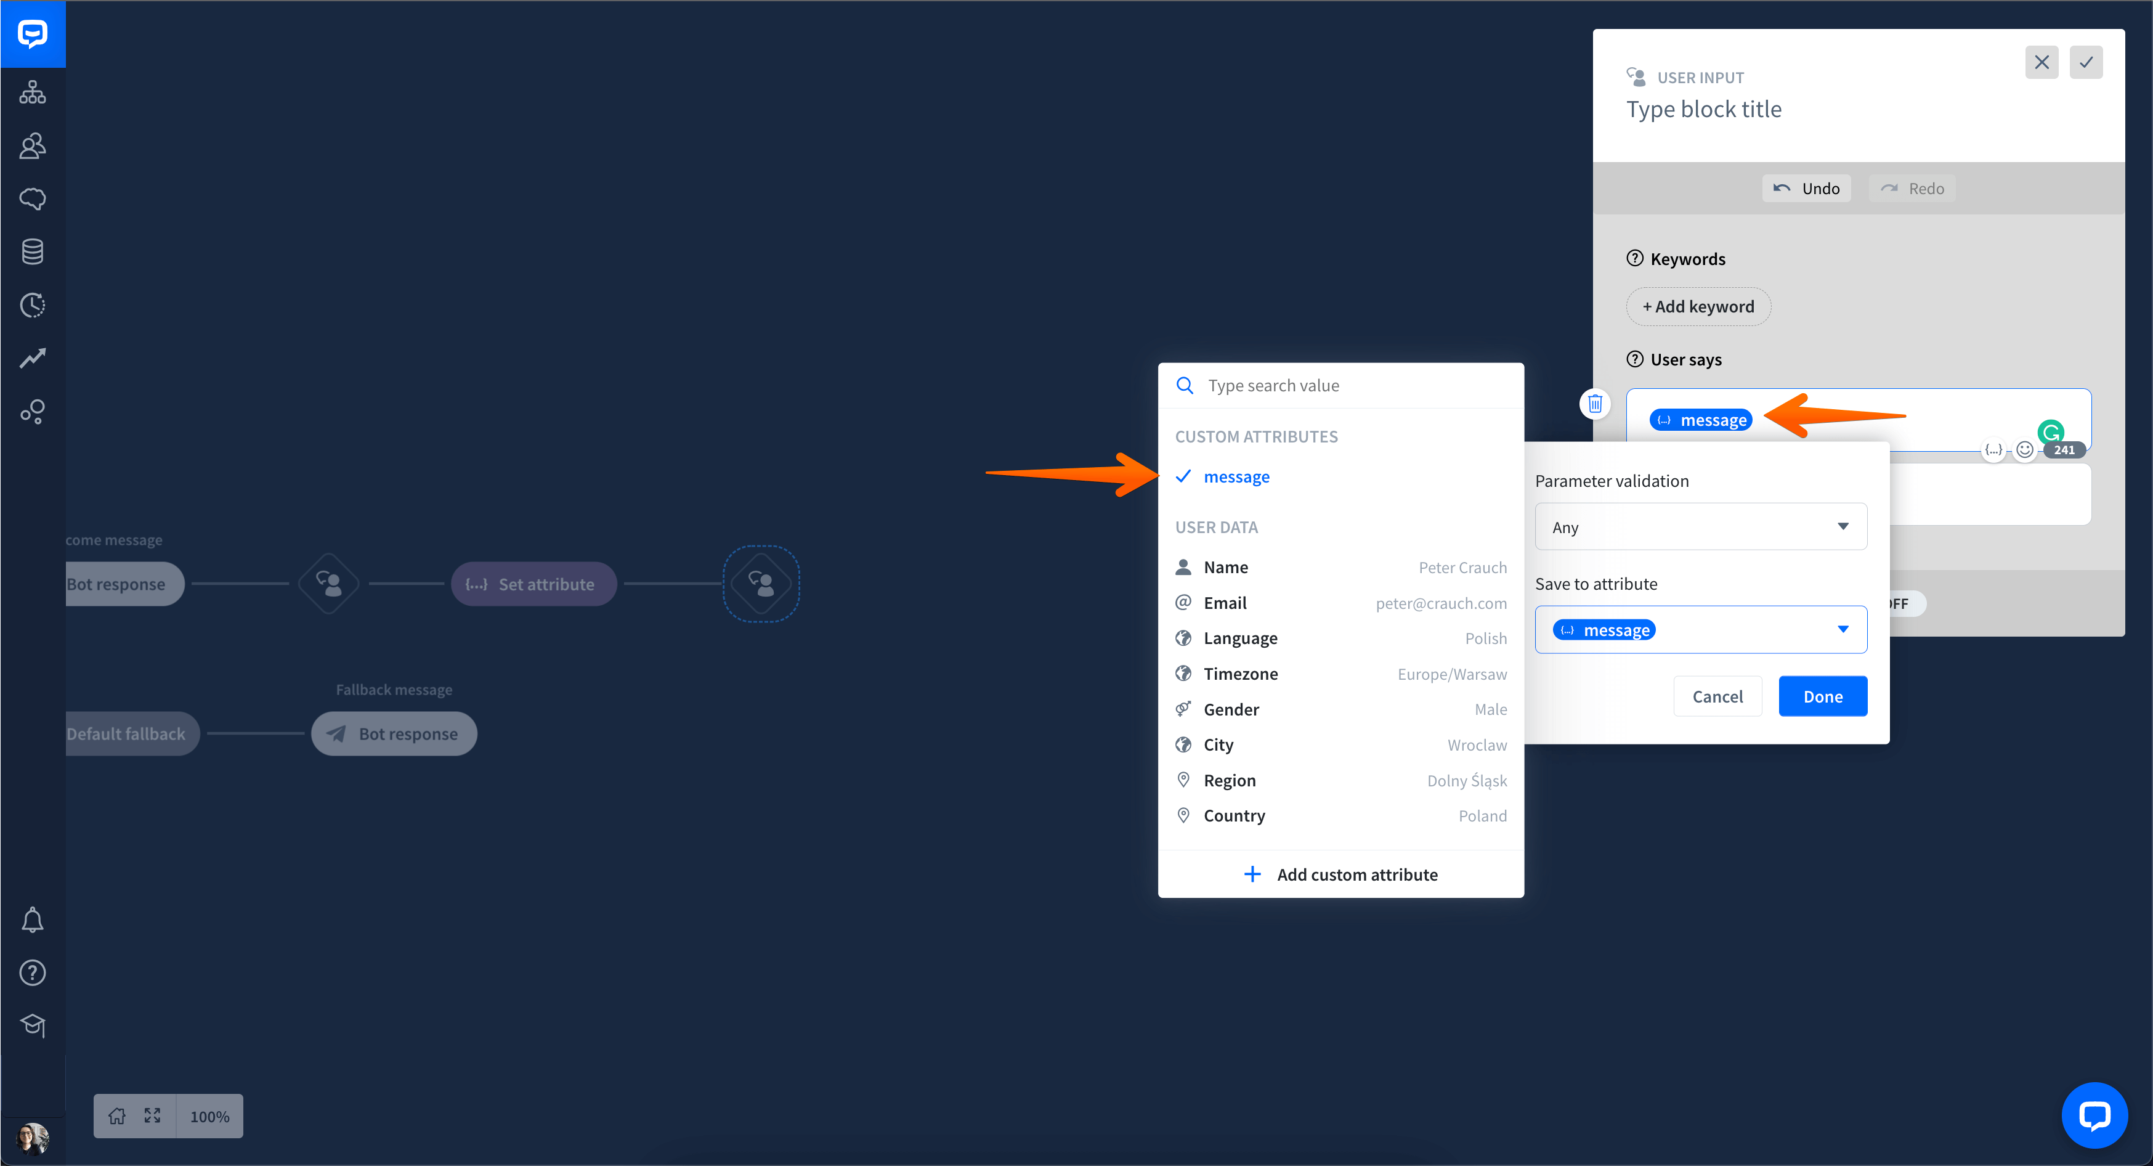Open the Parameter validation Any dropdown

pyautogui.click(x=1701, y=526)
